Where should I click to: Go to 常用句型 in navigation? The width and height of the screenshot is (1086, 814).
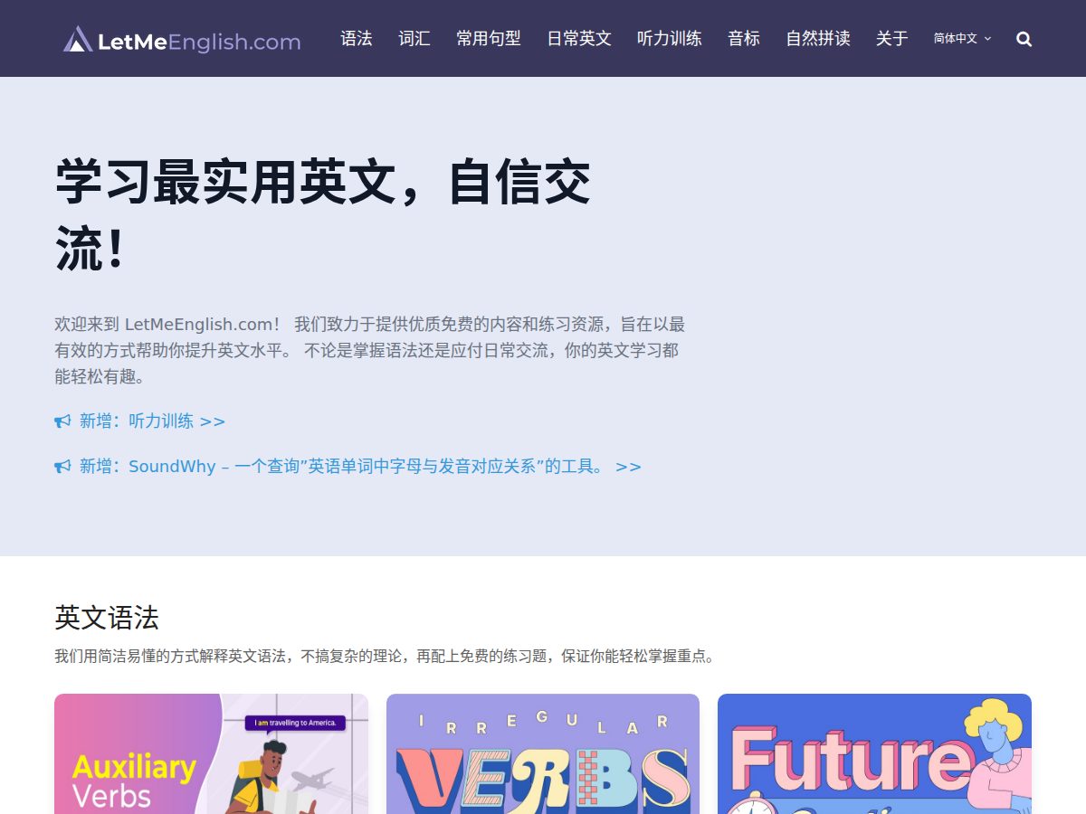coord(489,39)
